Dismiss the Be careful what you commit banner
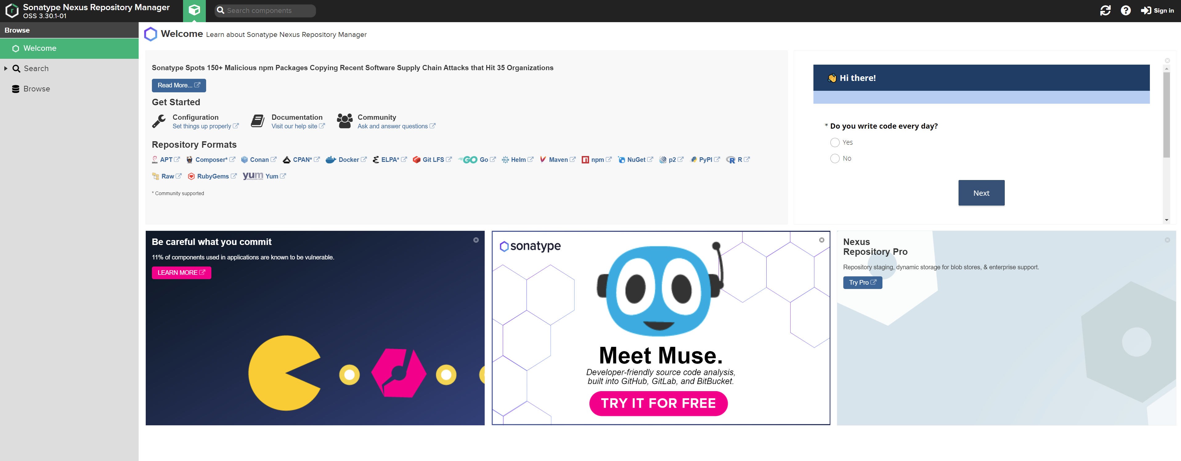Screen dimensions: 1181x461 [x=476, y=240]
